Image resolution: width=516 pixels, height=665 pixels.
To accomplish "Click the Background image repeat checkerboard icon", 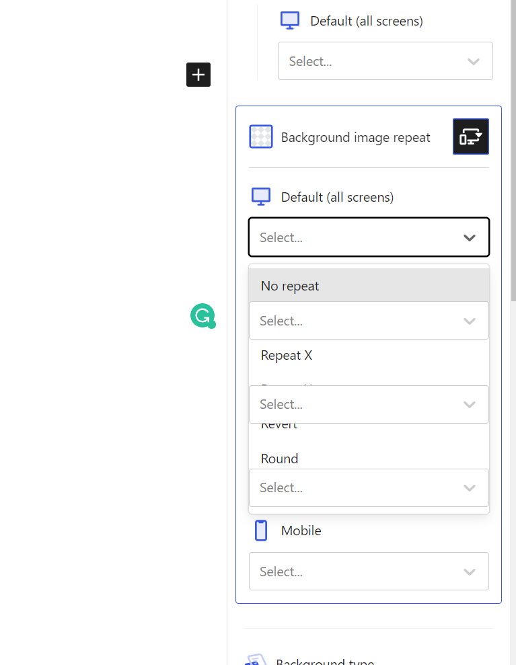I will [260, 136].
